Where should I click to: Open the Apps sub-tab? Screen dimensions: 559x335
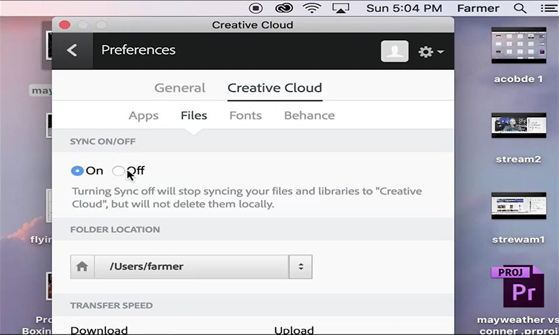[x=143, y=116]
